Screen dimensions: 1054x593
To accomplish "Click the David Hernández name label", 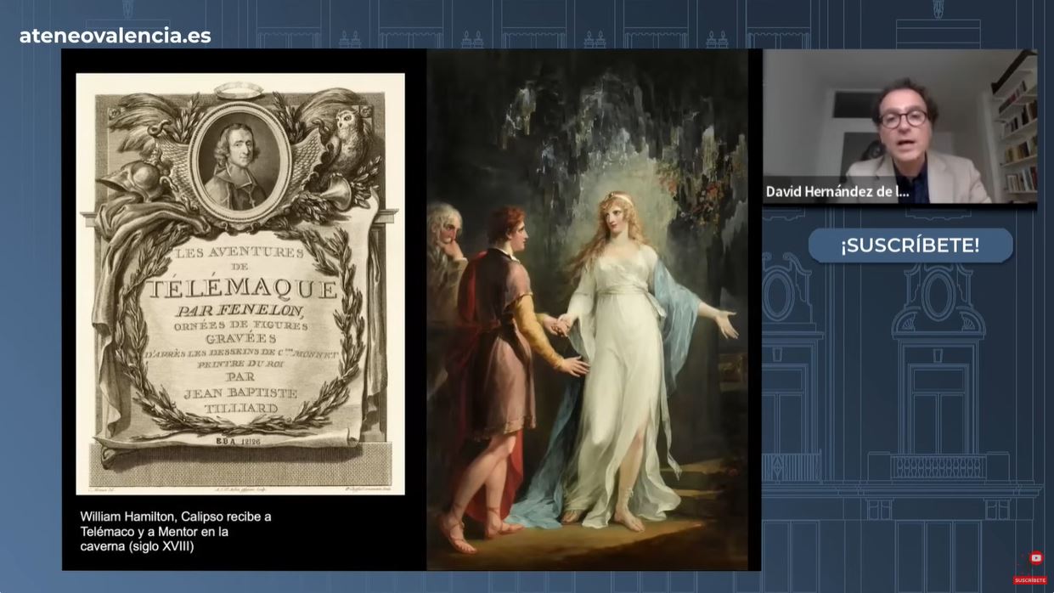I will point(837,192).
